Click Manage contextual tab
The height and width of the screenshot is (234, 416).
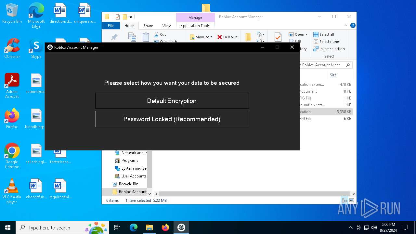click(195, 18)
